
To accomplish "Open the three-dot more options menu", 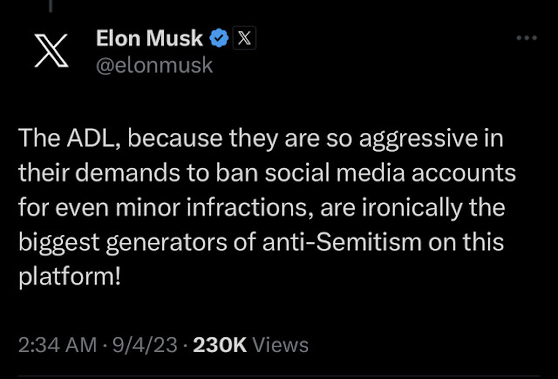I will click(x=526, y=38).
